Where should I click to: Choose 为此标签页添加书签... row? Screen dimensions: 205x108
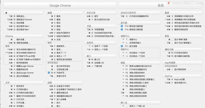(101, 33)
